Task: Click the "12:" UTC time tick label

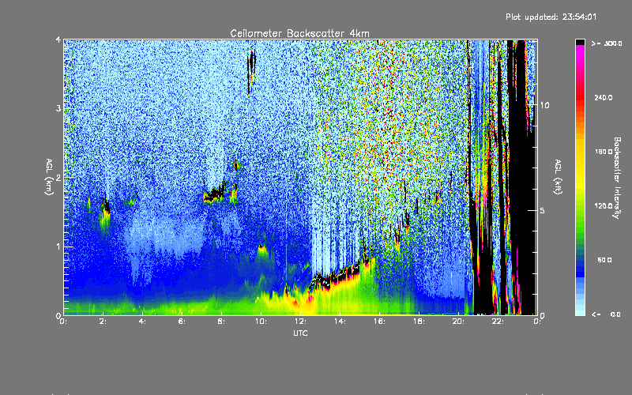Action: coord(300,322)
